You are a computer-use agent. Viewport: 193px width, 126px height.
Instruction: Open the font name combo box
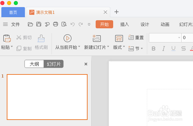click(x=165, y=38)
